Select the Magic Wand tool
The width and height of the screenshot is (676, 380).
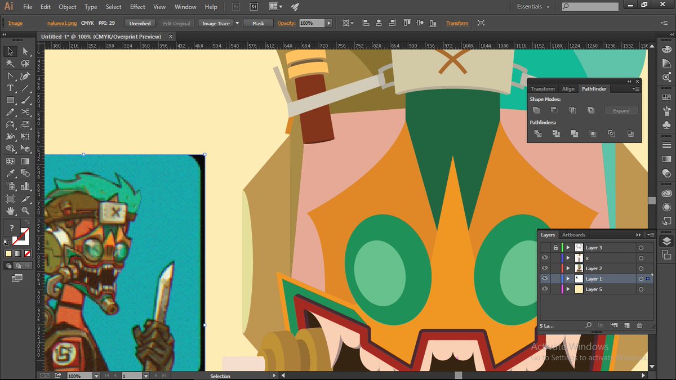[10, 64]
